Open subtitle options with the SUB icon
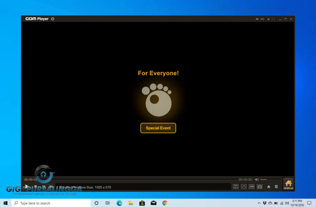Image resolution: width=316 pixels, height=207 pixels. 251,186
